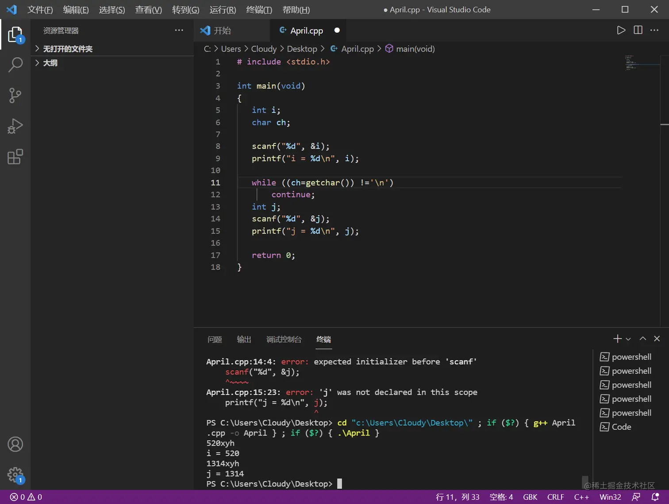The width and height of the screenshot is (669, 504).
Task: Open the Source Control view
Action: pyautogui.click(x=15, y=95)
